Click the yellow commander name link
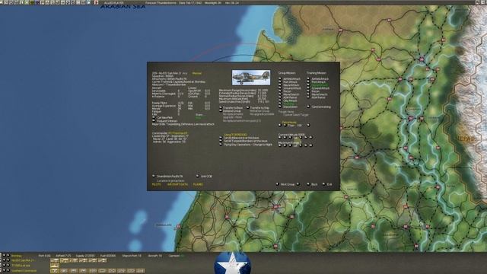The width and height of the screenshot is (487, 274). click(x=178, y=133)
